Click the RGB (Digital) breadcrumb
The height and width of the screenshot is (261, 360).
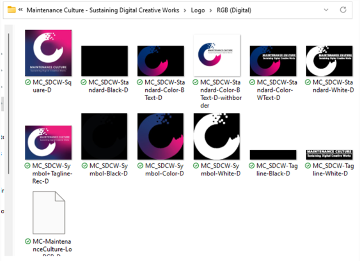click(234, 11)
